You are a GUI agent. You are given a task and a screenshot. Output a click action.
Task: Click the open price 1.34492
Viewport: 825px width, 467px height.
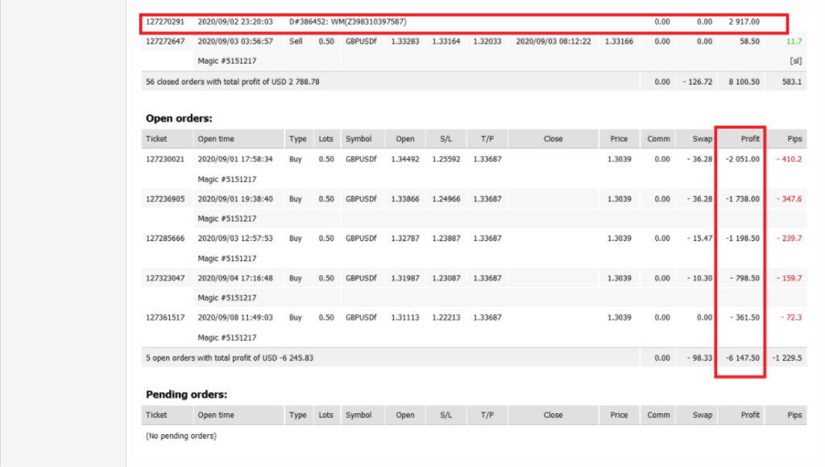405,159
